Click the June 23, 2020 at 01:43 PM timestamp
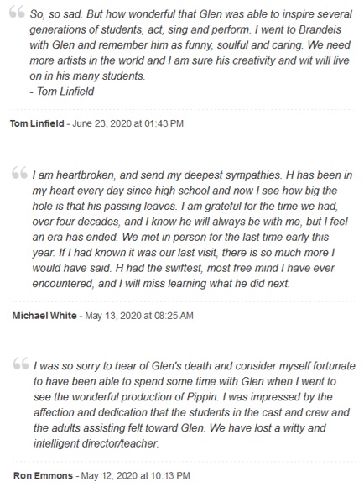364x492 pixels. point(127,123)
